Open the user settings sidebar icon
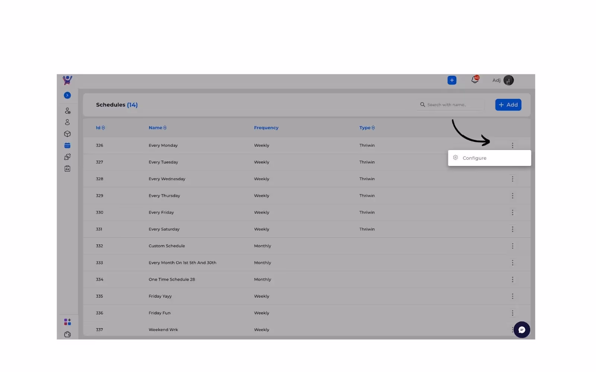 (x=67, y=111)
